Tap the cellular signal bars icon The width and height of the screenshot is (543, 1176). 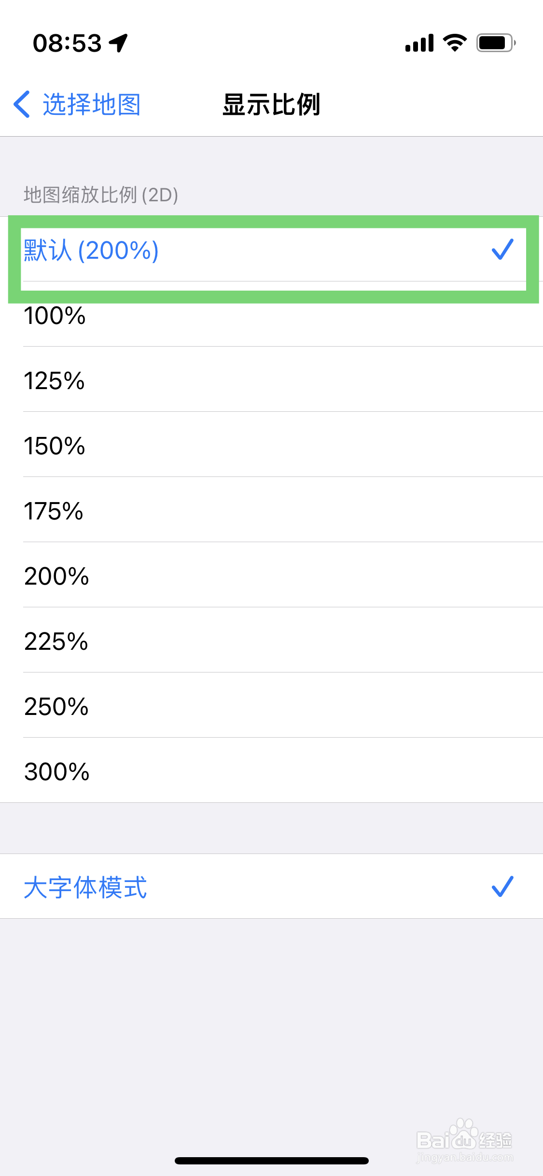[x=419, y=43]
